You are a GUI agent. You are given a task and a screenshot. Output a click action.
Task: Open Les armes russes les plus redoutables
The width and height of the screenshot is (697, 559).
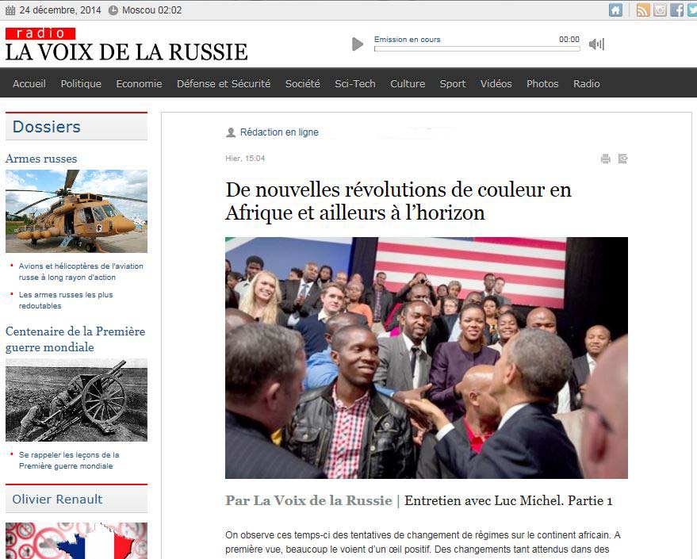(66, 300)
